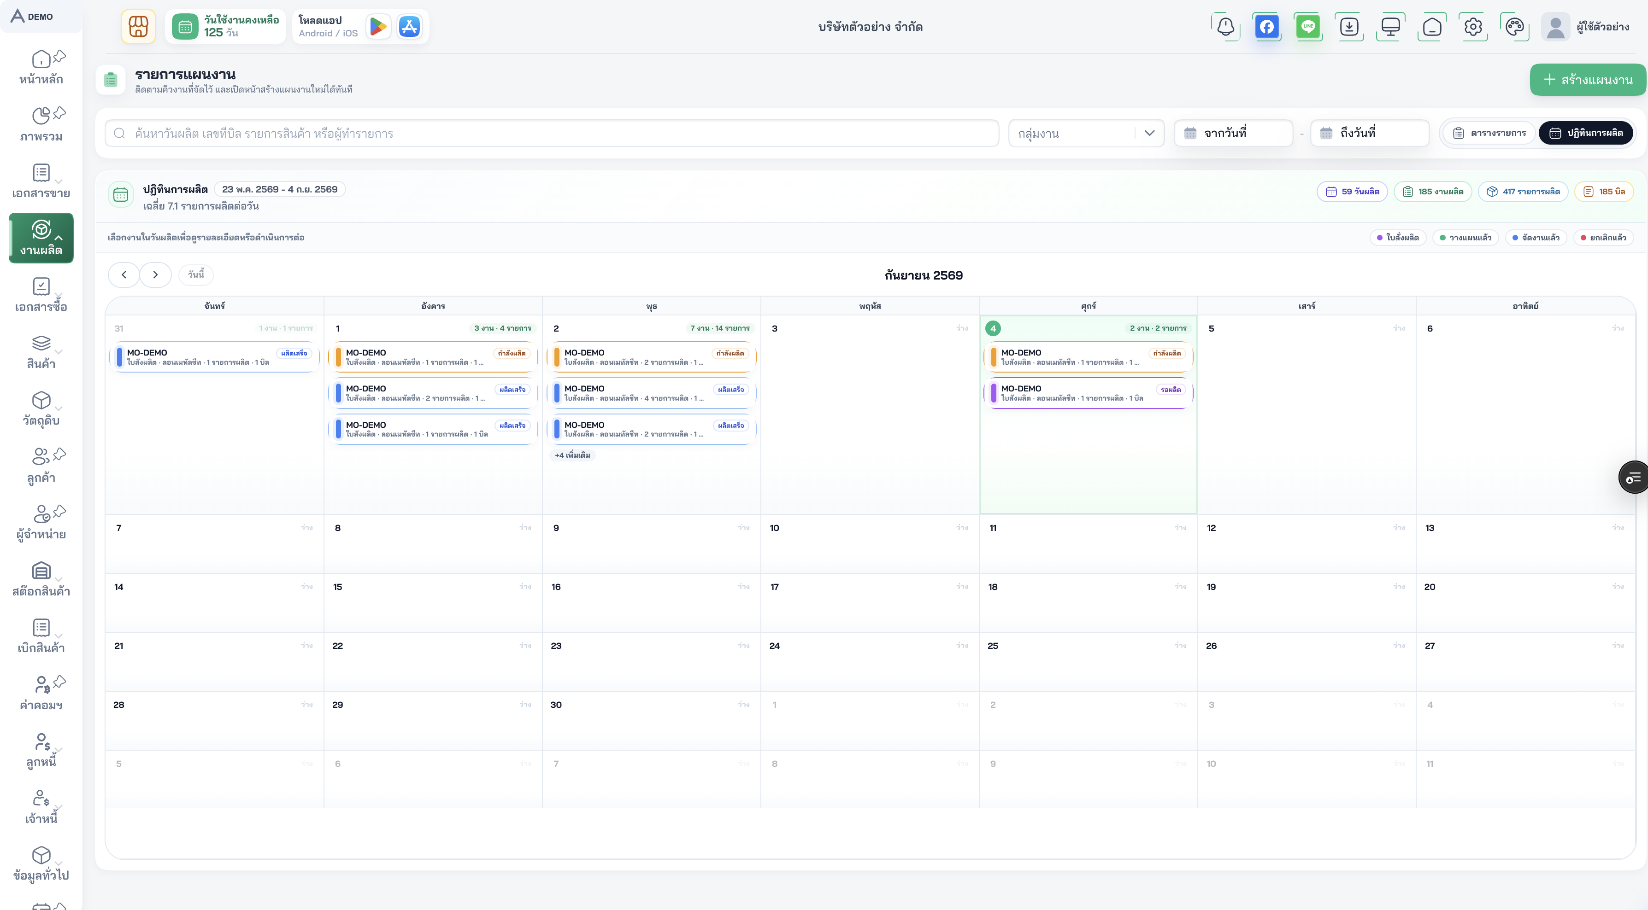Screen dimensions: 1648x910
Task: Toggle the จัดงานแล้ว legend filter
Action: tap(1536, 238)
